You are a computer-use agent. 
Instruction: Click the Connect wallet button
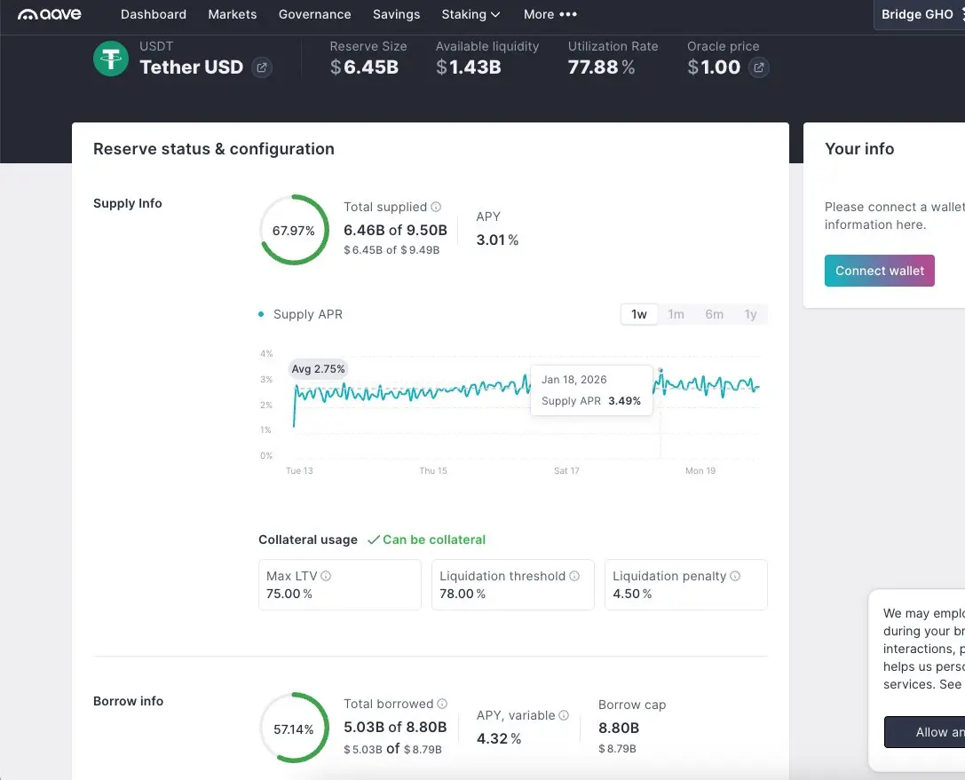[880, 271]
